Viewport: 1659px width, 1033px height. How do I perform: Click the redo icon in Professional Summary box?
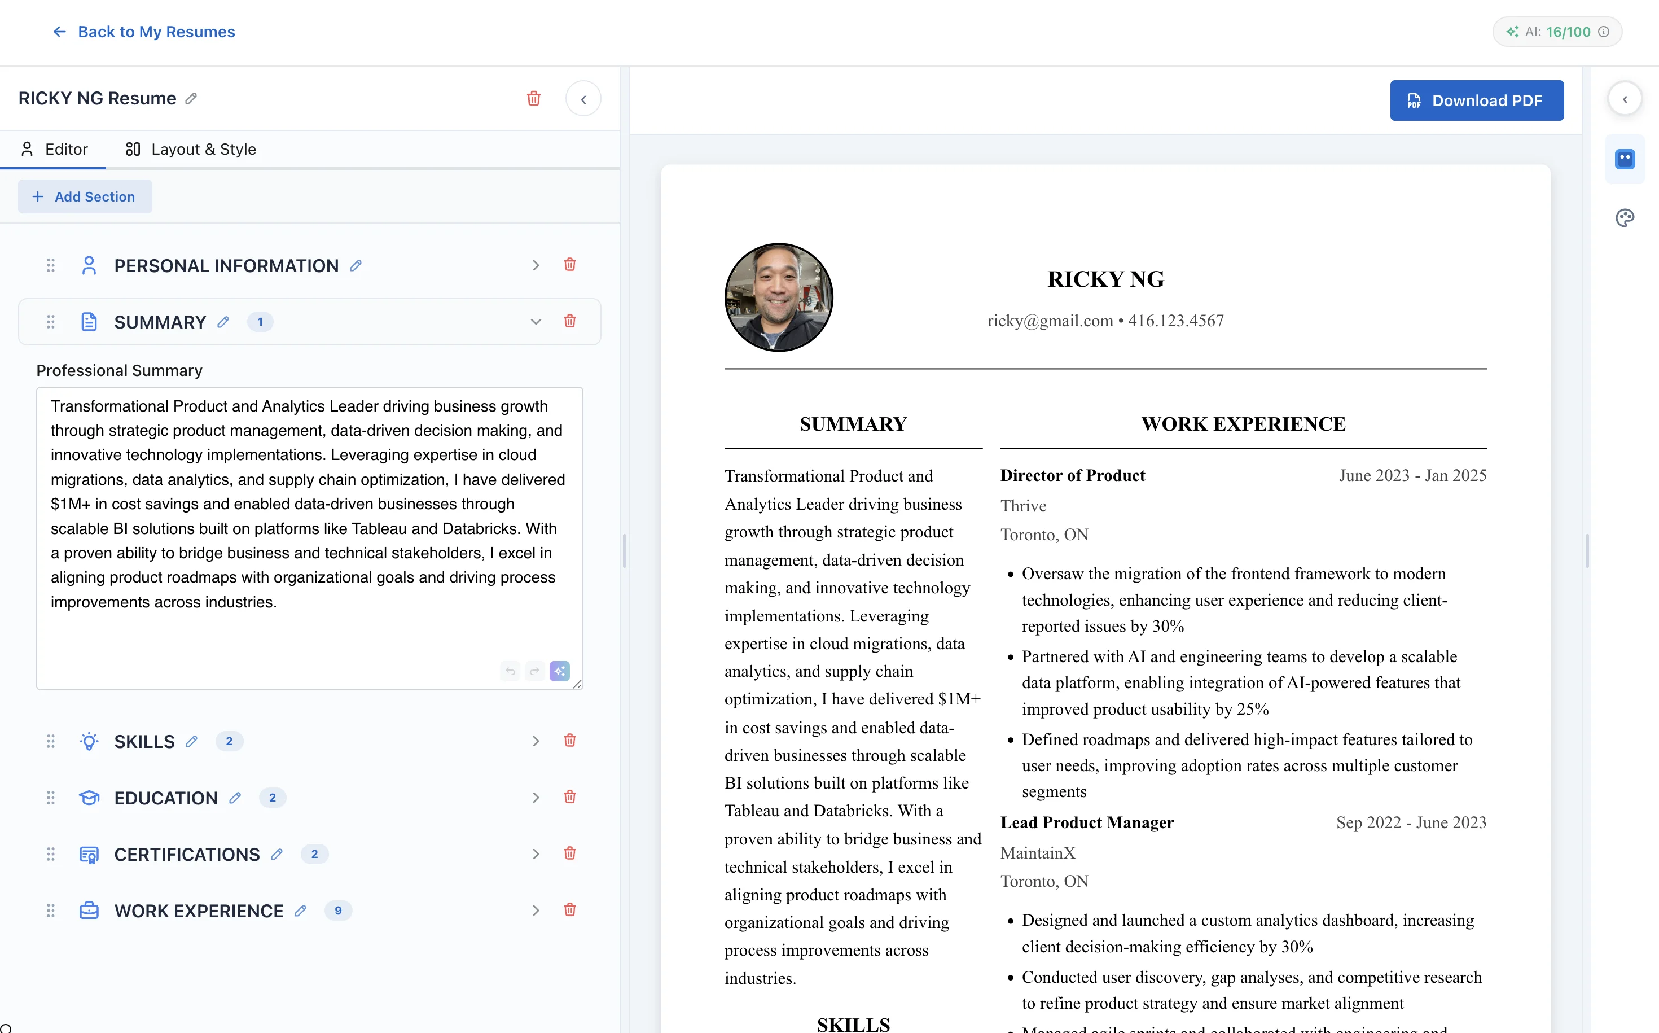[x=534, y=671]
